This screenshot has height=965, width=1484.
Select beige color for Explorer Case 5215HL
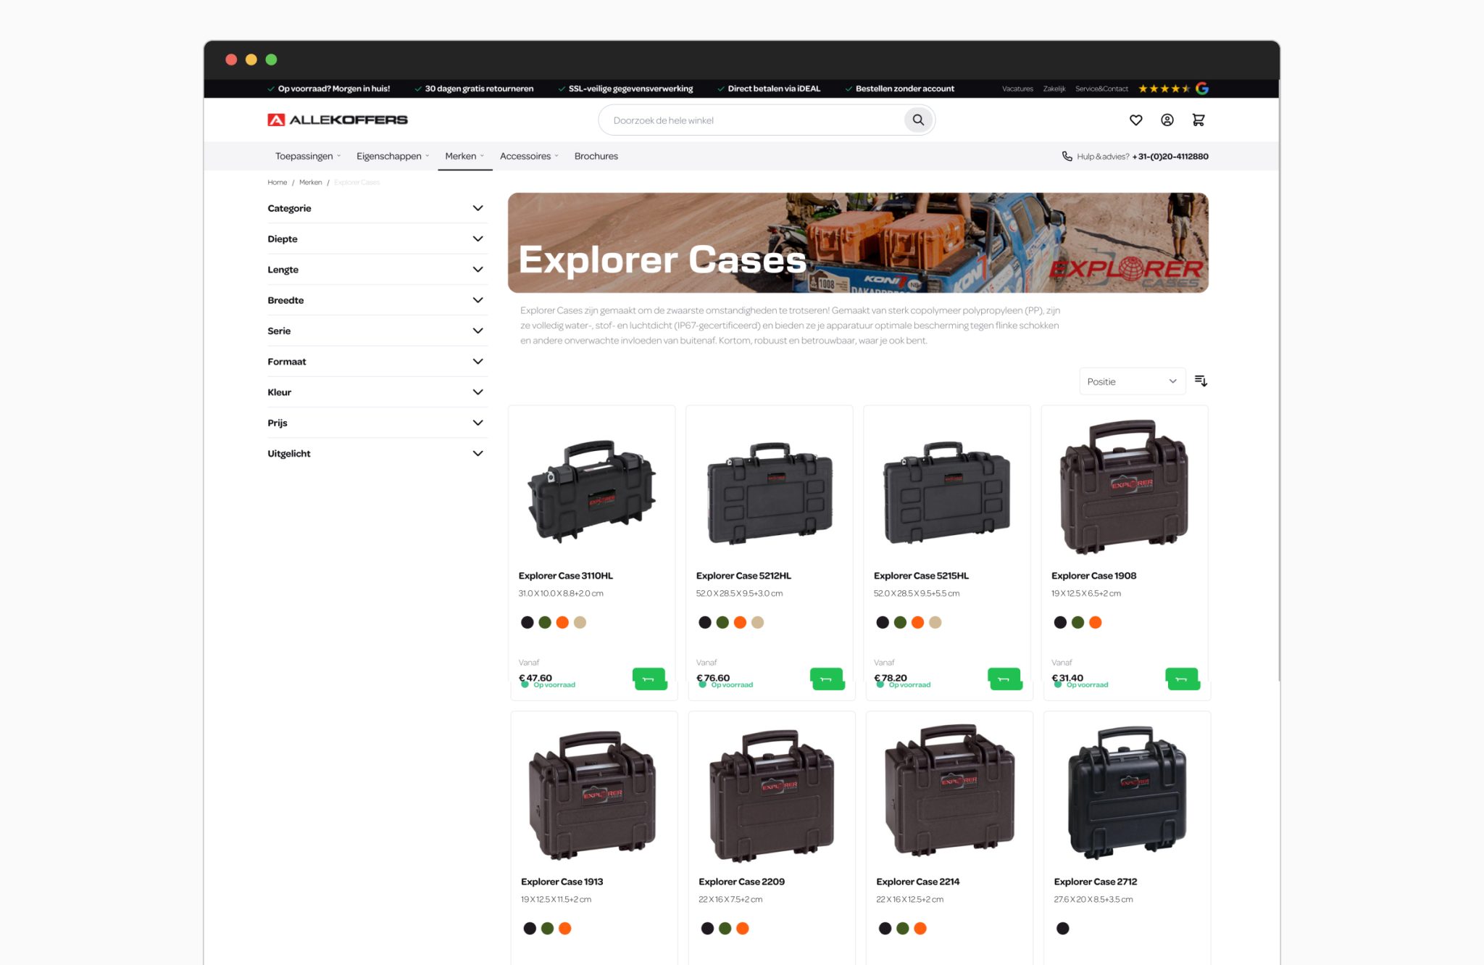pyautogui.click(x=935, y=622)
